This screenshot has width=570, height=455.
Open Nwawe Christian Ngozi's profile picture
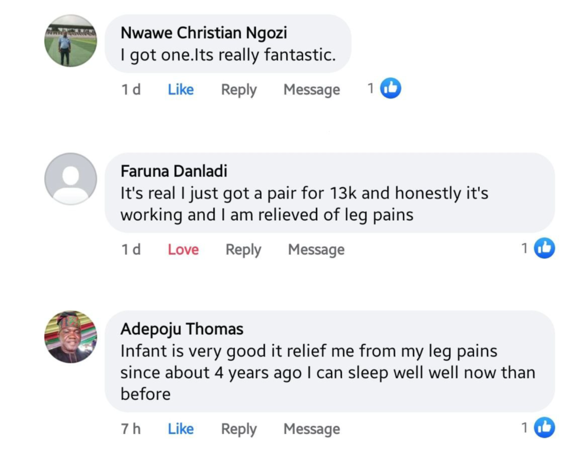click(71, 41)
